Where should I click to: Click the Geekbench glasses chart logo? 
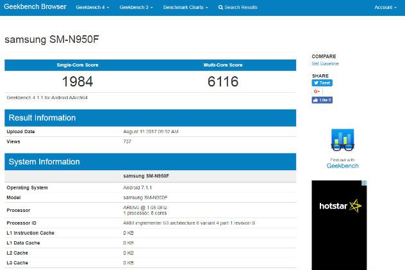(343, 141)
